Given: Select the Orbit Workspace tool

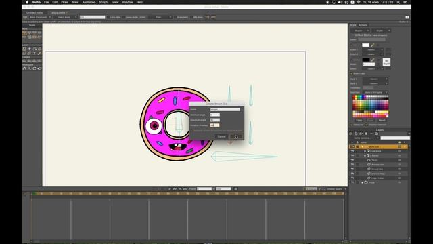Looking at the screenshot, I should tap(39, 68).
